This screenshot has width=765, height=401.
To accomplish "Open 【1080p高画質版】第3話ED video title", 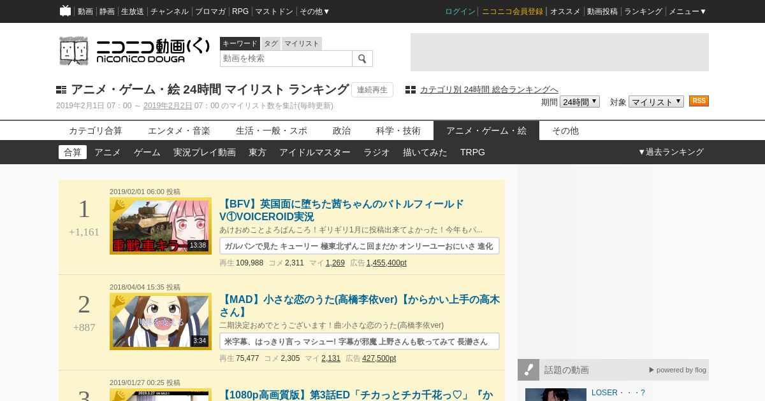I will pos(357,395).
